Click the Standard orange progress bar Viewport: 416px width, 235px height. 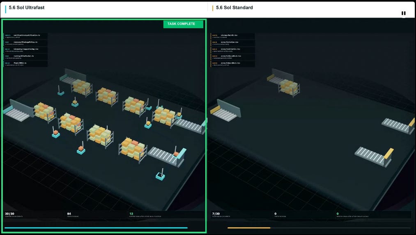coord(249,228)
